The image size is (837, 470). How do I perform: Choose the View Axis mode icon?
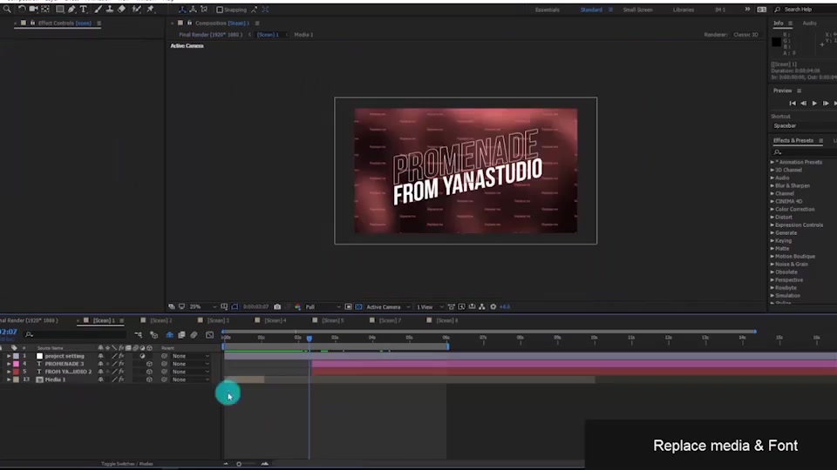(x=204, y=10)
